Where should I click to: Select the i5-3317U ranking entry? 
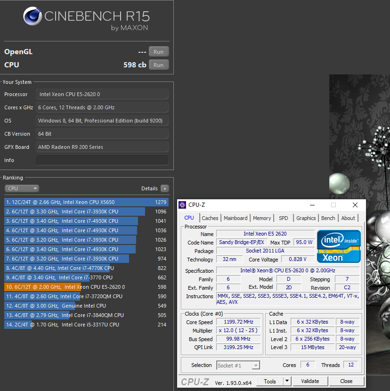tap(86, 325)
